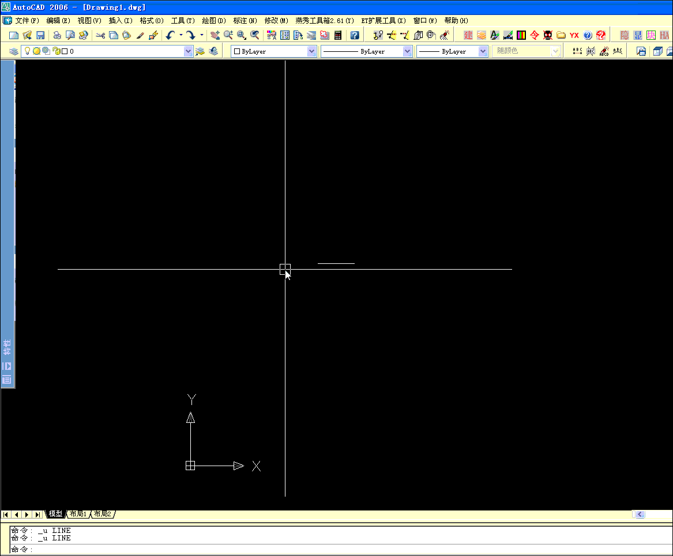Click the Layer Previous icon

point(213,51)
